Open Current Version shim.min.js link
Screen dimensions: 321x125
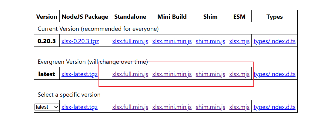tap(210, 41)
